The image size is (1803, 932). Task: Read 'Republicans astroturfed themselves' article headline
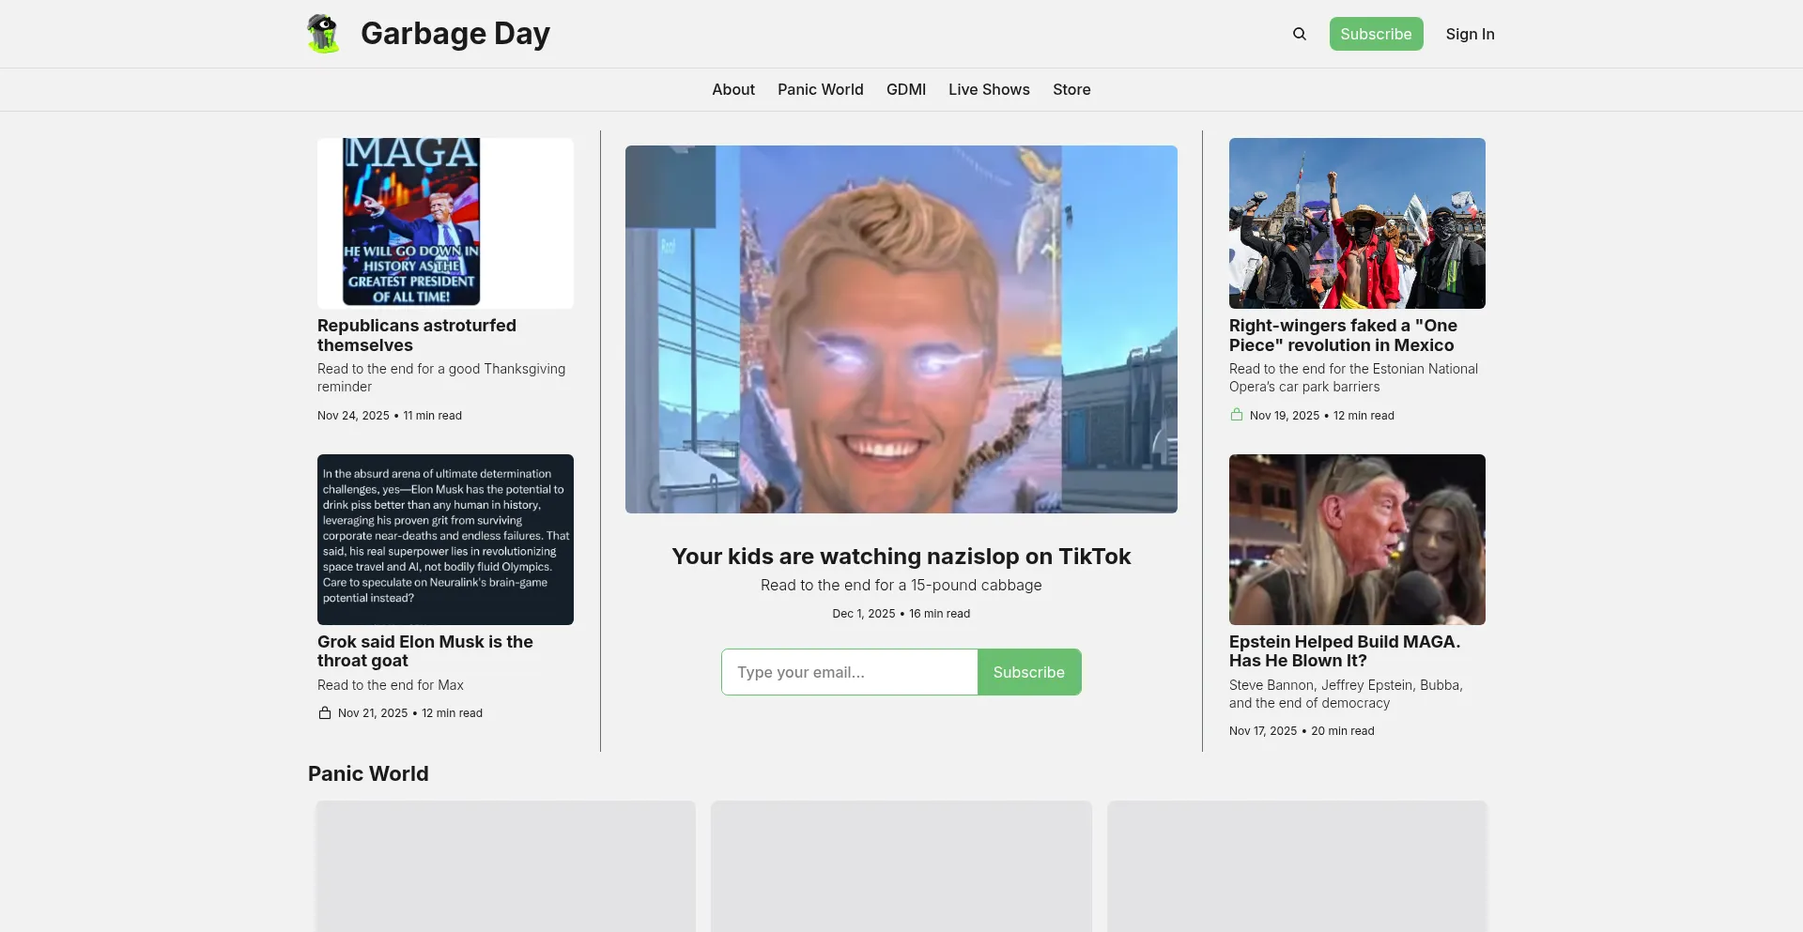pyautogui.click(x=416, y=335)
